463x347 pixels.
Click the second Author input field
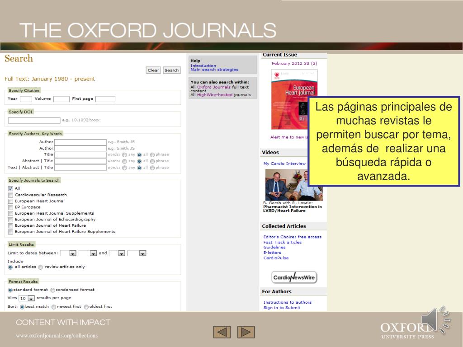(x=80, y=148)
